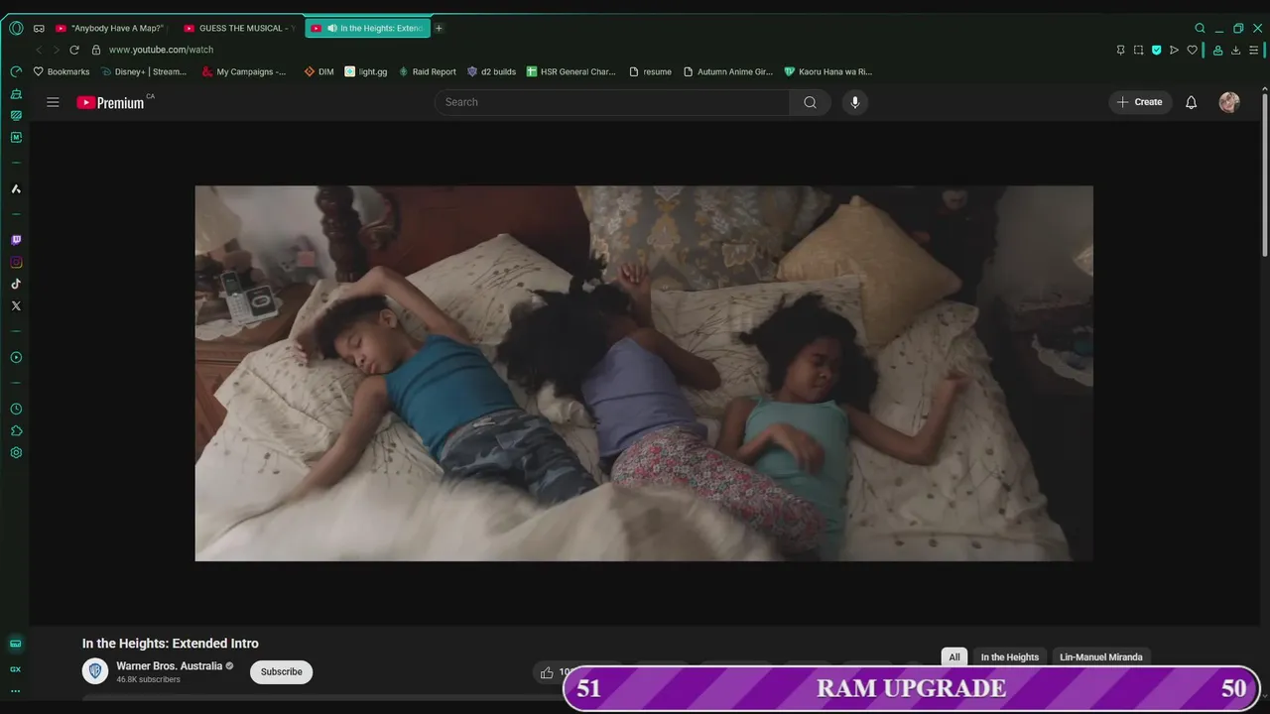Open the Opera GX main menu logo

(16, 28)
